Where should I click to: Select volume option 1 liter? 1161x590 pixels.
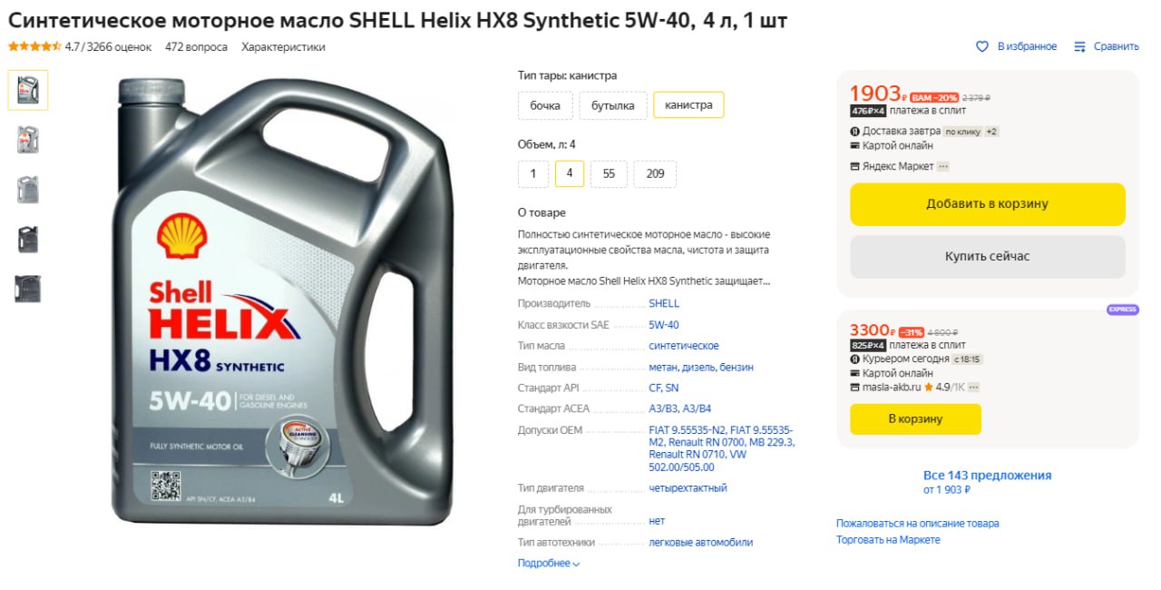click(x=533, y=173)
